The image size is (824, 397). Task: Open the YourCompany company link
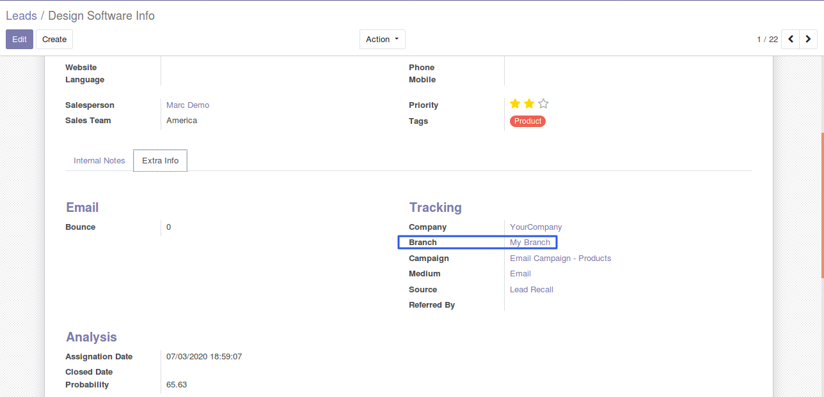click(535, 227)
